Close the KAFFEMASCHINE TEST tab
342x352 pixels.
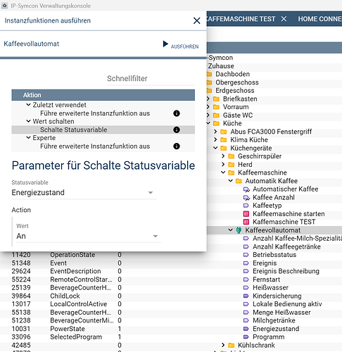tap(284, 19)
